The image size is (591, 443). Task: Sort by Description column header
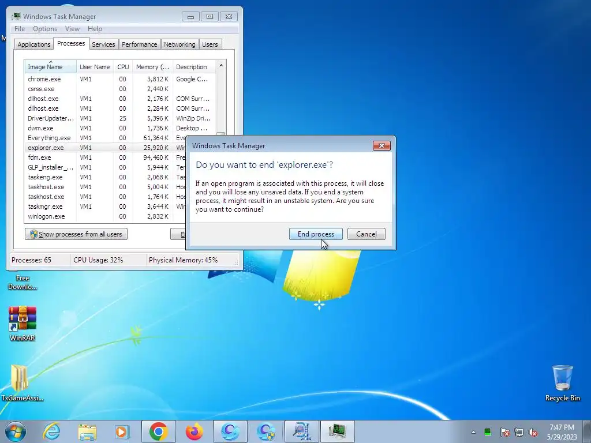(194, 67)
